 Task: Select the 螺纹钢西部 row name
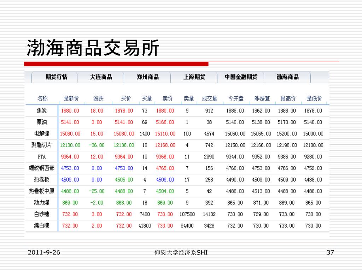42,168
